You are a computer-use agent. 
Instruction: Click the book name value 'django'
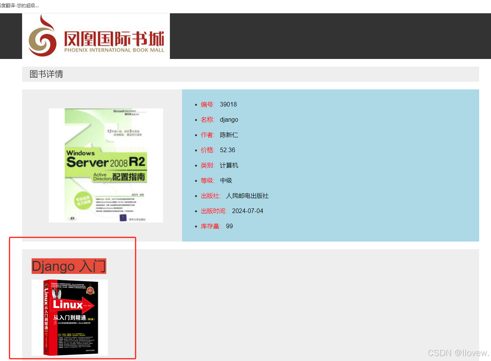(229, 120)
